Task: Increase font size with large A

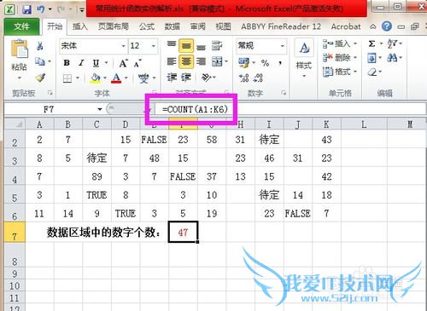Action: (x=123, y=63)
